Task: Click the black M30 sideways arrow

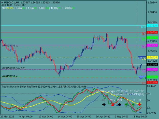Action: (119, 105)
